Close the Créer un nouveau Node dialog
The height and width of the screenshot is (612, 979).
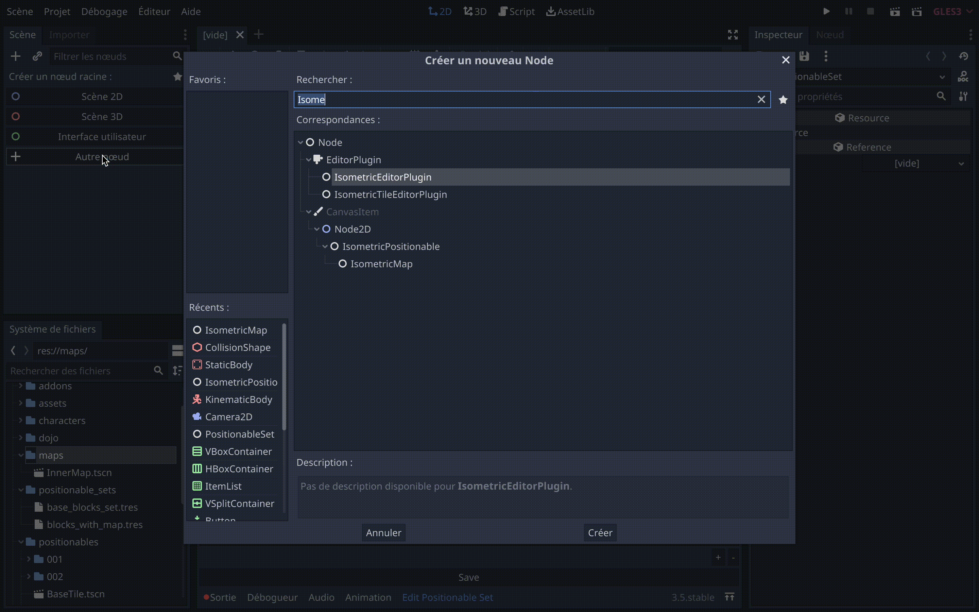tap(786, 60)
